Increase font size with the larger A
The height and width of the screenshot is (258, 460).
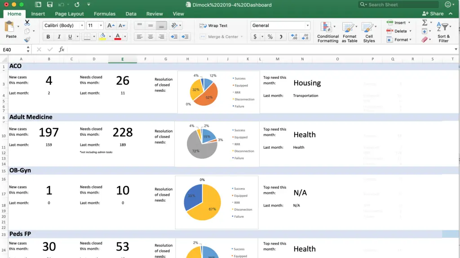click(111, 26)
